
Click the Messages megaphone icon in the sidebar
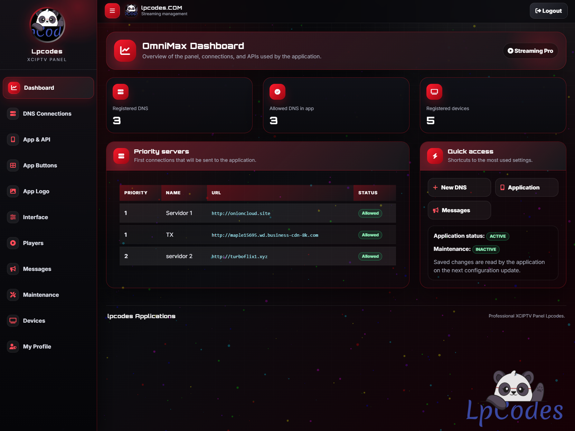[13, 269]
